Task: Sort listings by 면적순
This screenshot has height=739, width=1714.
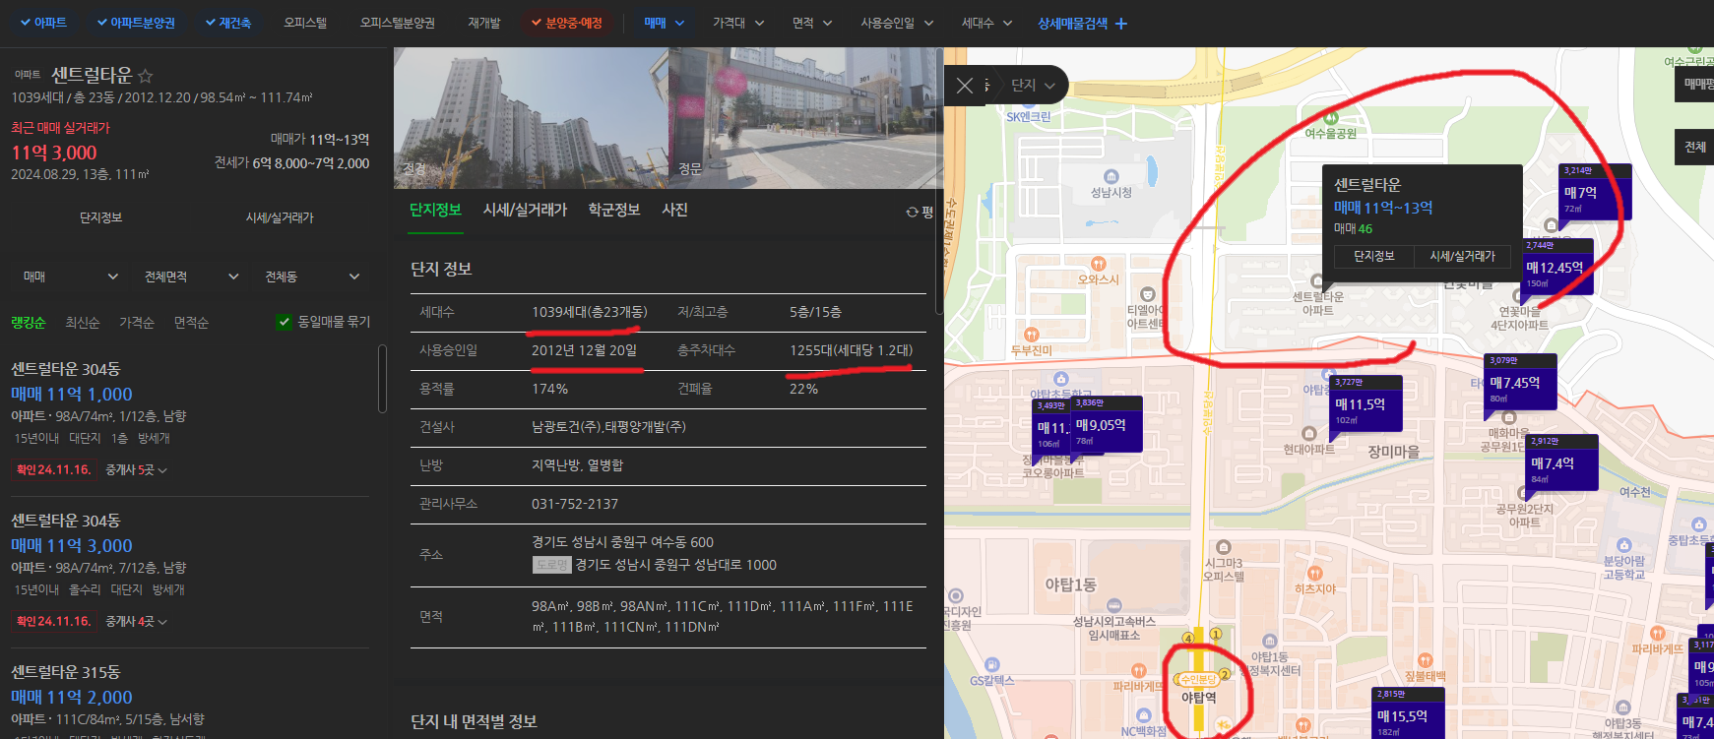Action: (x=191, y=323)
